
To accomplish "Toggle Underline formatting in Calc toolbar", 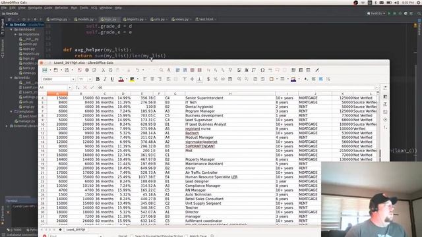I will (x=112, y=79).
